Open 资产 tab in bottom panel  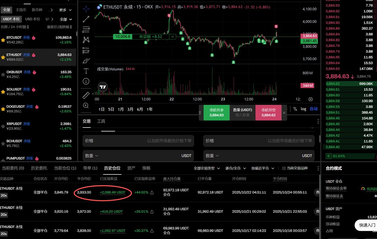click(131, 168)
